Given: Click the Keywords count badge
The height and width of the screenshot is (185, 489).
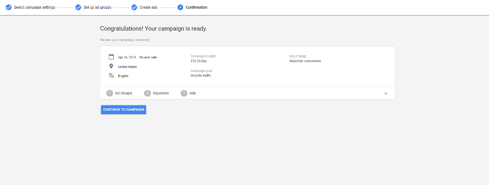Looking at the screenshot, I should click(148, 93).
